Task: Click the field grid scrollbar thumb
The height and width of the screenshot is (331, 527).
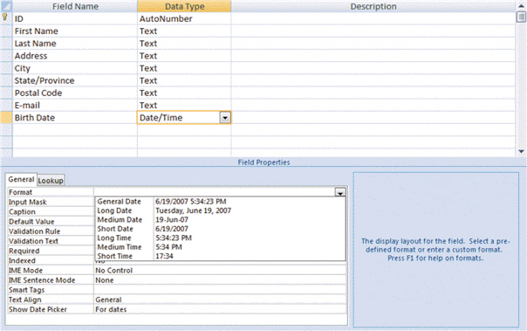Action: coord(521,17)
